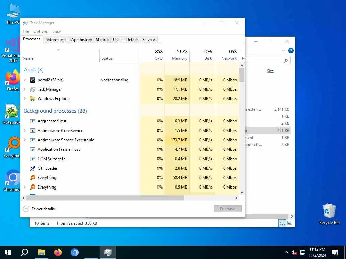Screen dimensions: 346x259
Task: Click the Antimalware Service Executable icon
Action: click(x=33, y=140)
